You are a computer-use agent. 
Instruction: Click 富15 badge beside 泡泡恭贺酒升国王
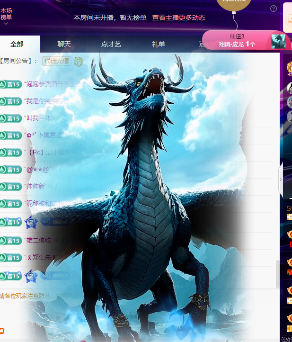pos(11,84)
